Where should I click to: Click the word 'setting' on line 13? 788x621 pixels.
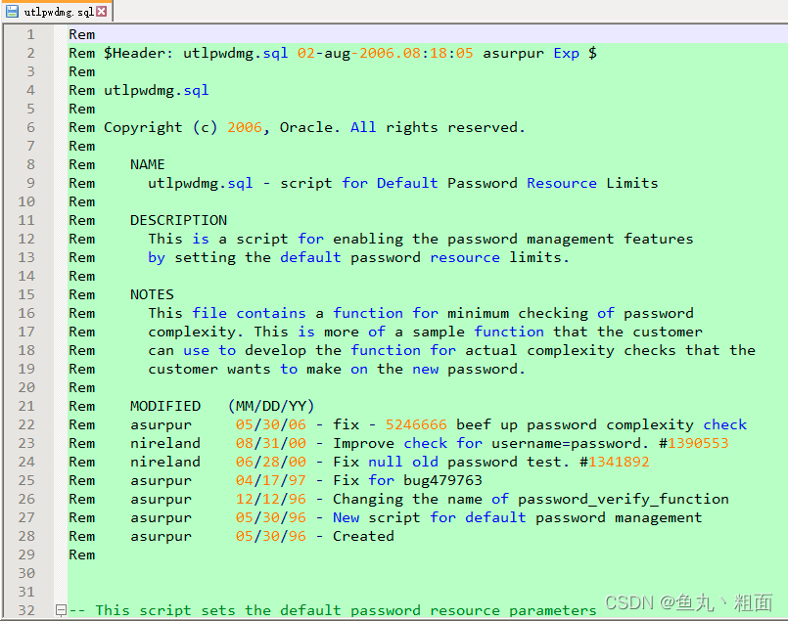point(205,258)
